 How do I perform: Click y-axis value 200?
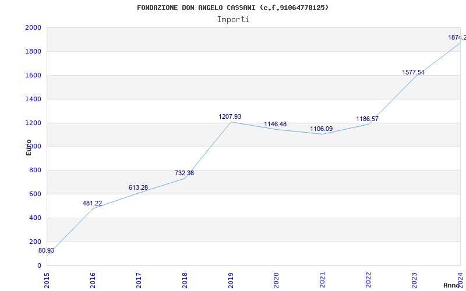(35, 242)
